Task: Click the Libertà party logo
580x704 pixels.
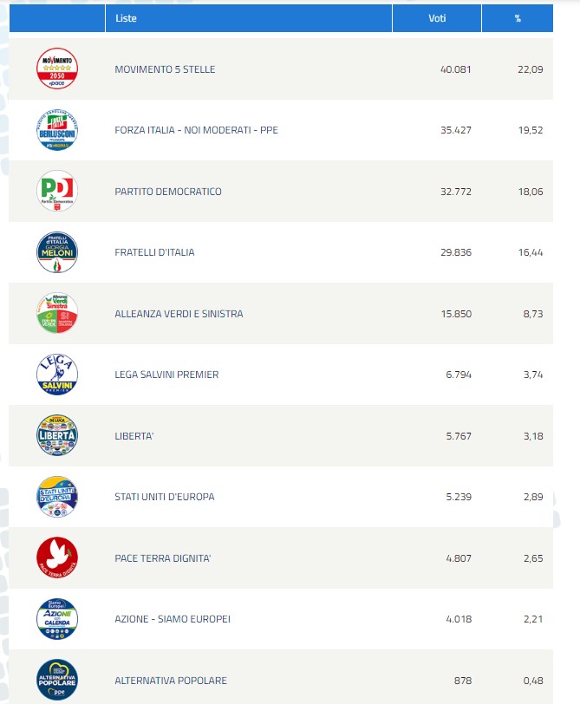Action: click(x=57, y=435)
